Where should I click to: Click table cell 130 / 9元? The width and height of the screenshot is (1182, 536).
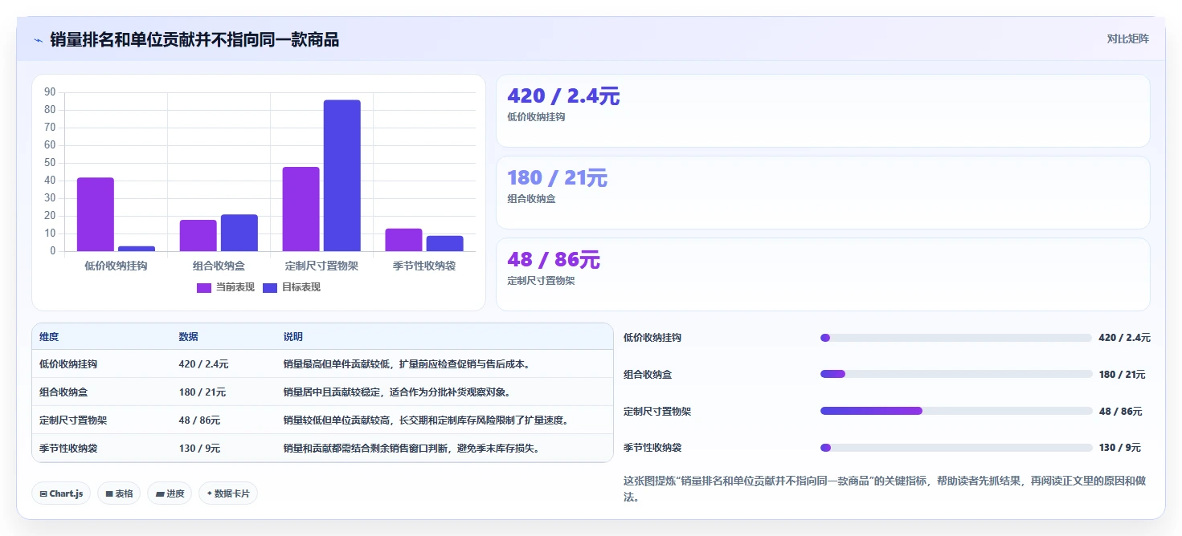pos(199,449)
